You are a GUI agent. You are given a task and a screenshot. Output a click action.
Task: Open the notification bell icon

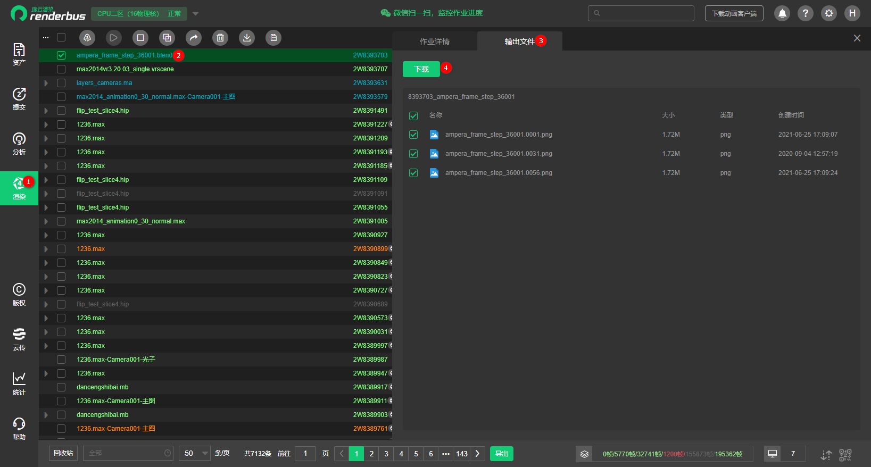point(782,13)
